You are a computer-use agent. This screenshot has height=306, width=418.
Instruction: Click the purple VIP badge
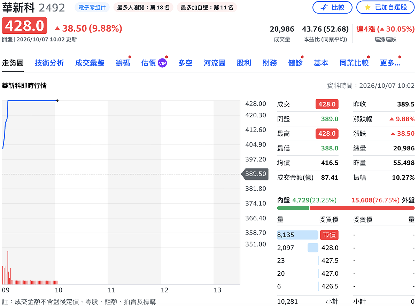click(162, 63)
